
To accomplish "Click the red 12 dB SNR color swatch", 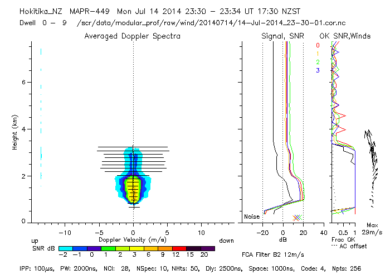I will tap(179, 248).
